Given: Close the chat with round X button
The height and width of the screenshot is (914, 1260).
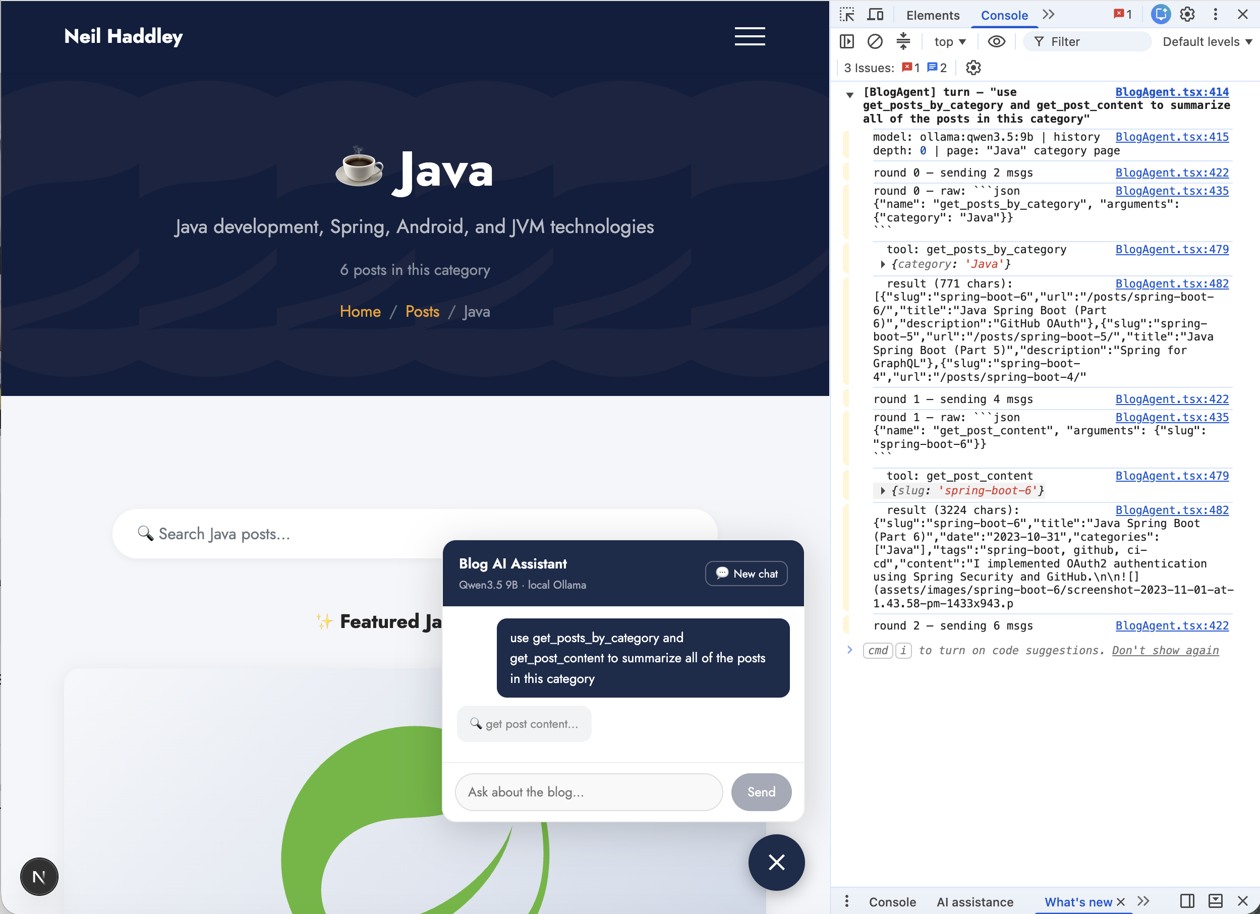Looking at the screenshot, I should (776, 863).
